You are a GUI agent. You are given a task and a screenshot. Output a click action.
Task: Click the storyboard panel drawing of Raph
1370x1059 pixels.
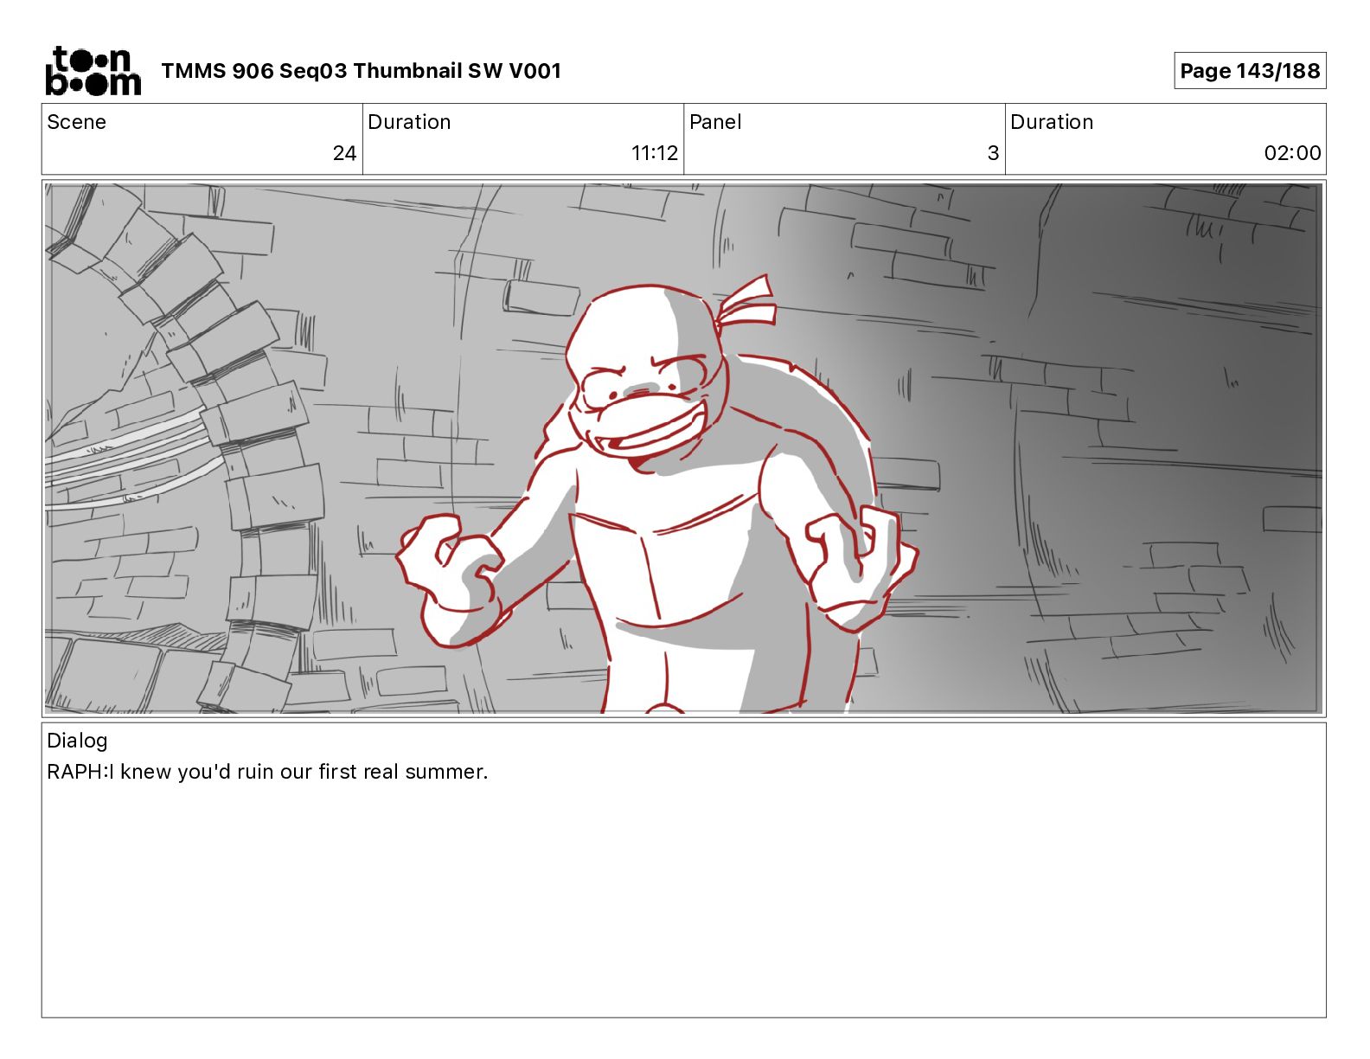click(683, 448)
